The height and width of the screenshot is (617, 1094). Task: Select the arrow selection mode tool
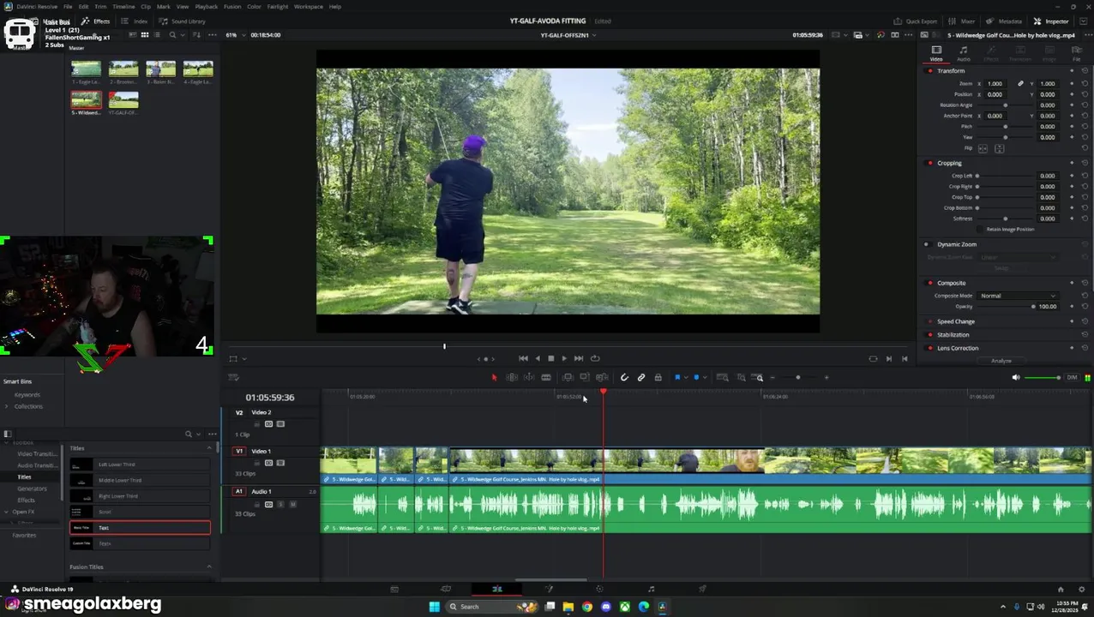(x=494, y=377)
